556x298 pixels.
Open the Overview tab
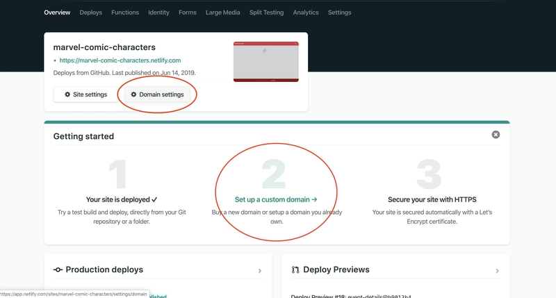[x=57, y=13]
